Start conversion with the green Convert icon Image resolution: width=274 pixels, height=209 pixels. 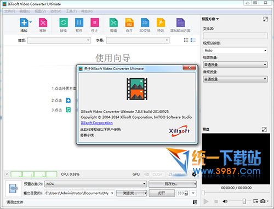coord(64,22)
